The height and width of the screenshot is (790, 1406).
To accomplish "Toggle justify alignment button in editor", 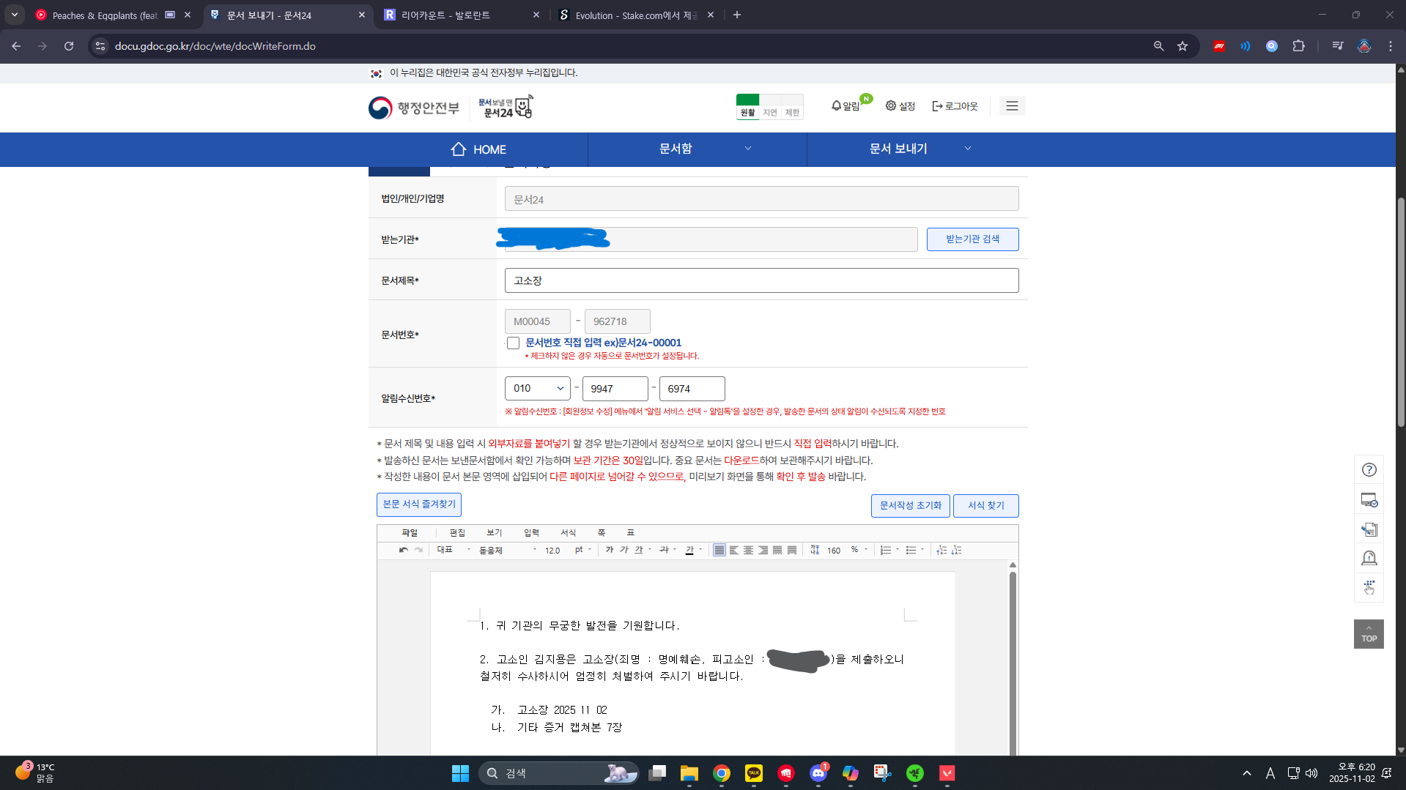I will [x=719, y=550].
